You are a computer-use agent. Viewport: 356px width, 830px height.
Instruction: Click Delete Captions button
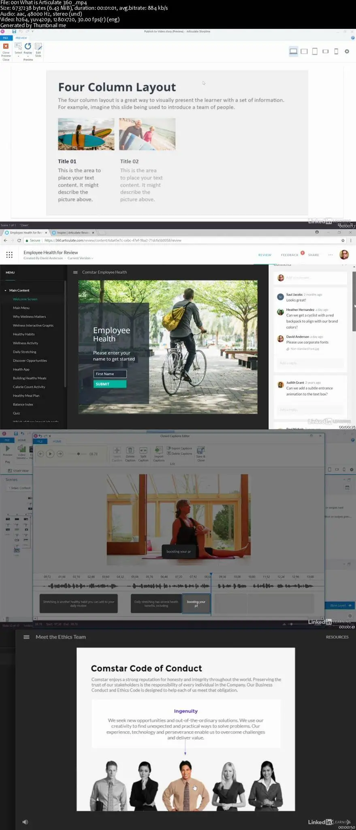[x=179, y=454]
